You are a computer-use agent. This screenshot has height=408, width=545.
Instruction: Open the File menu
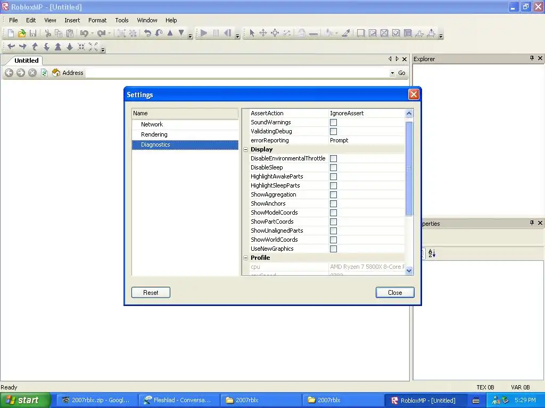point(13,20)
